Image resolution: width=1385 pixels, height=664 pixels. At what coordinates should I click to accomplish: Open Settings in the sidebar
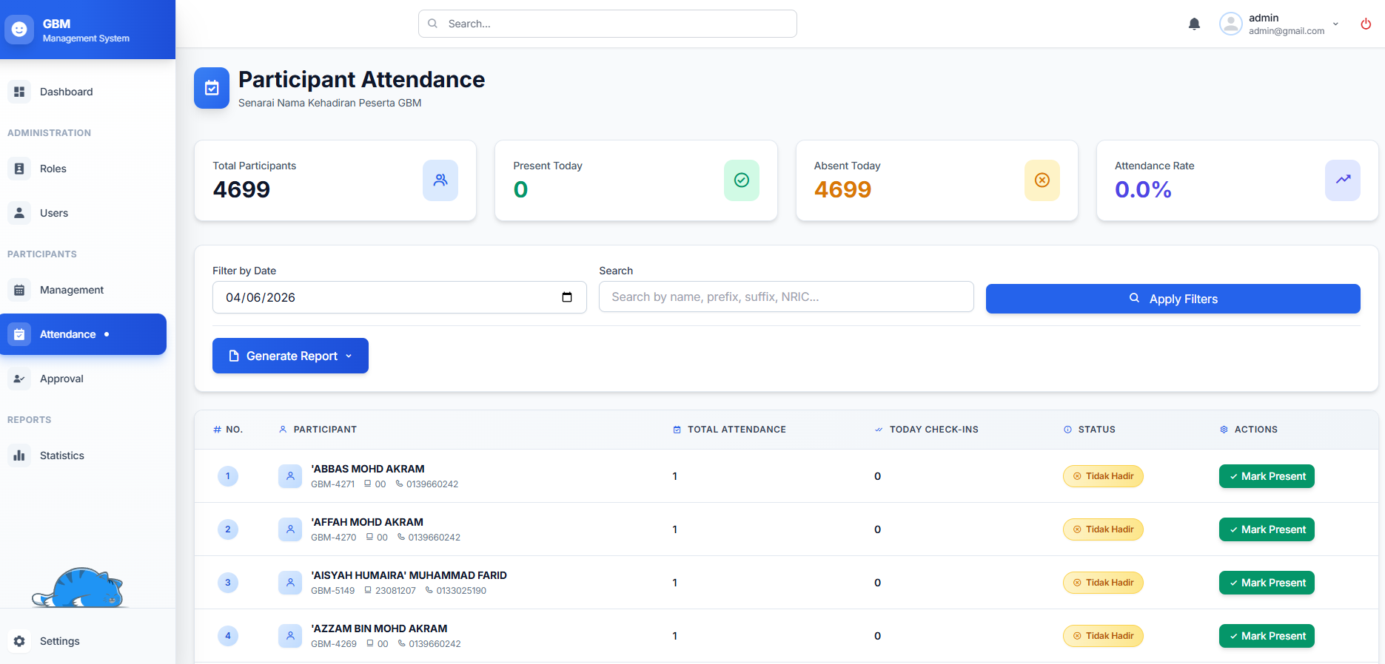tap(83, 641)
